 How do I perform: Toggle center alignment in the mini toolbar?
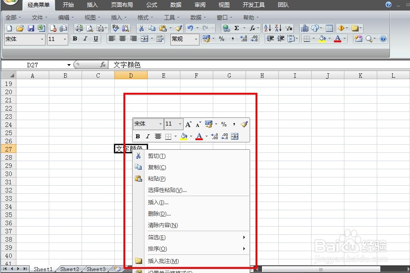[x=158, y=136]
